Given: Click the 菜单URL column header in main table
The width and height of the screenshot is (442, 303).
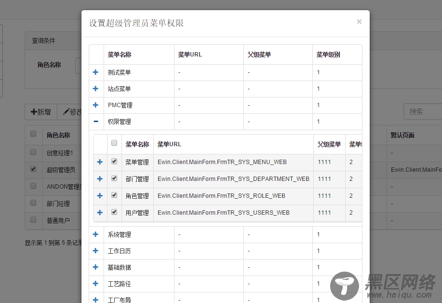Looking at the screenshot, I should pyautogui.click(x=209, y=55).
